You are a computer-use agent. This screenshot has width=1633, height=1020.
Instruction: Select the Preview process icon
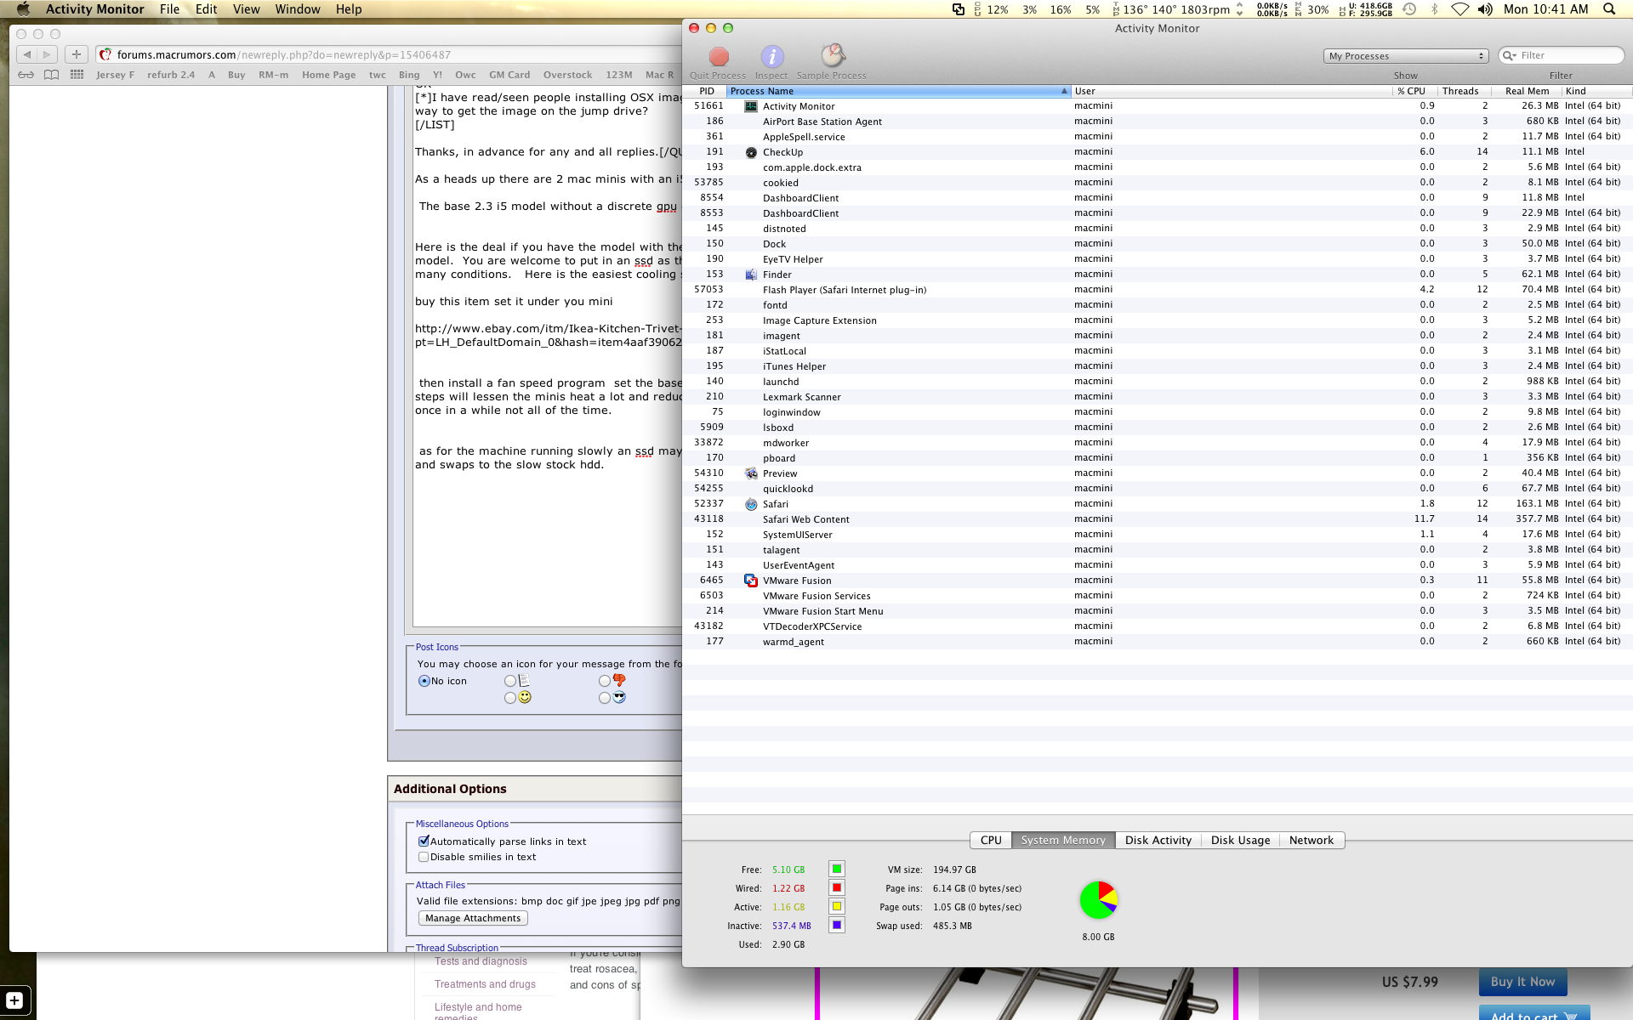pyautogui.click(x=751, y=473)
